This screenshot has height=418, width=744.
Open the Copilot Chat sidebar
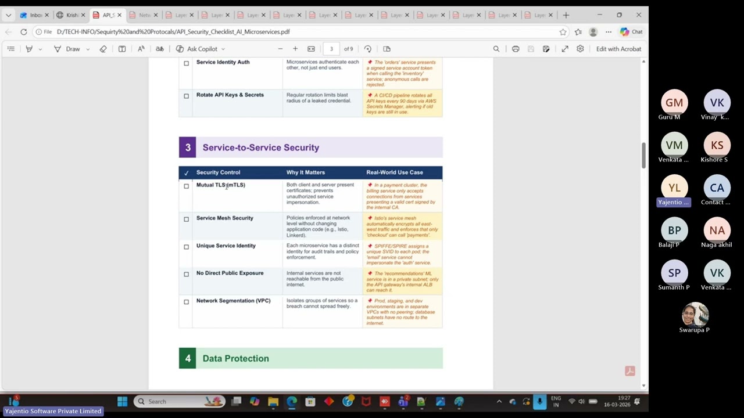coord(631,32)
